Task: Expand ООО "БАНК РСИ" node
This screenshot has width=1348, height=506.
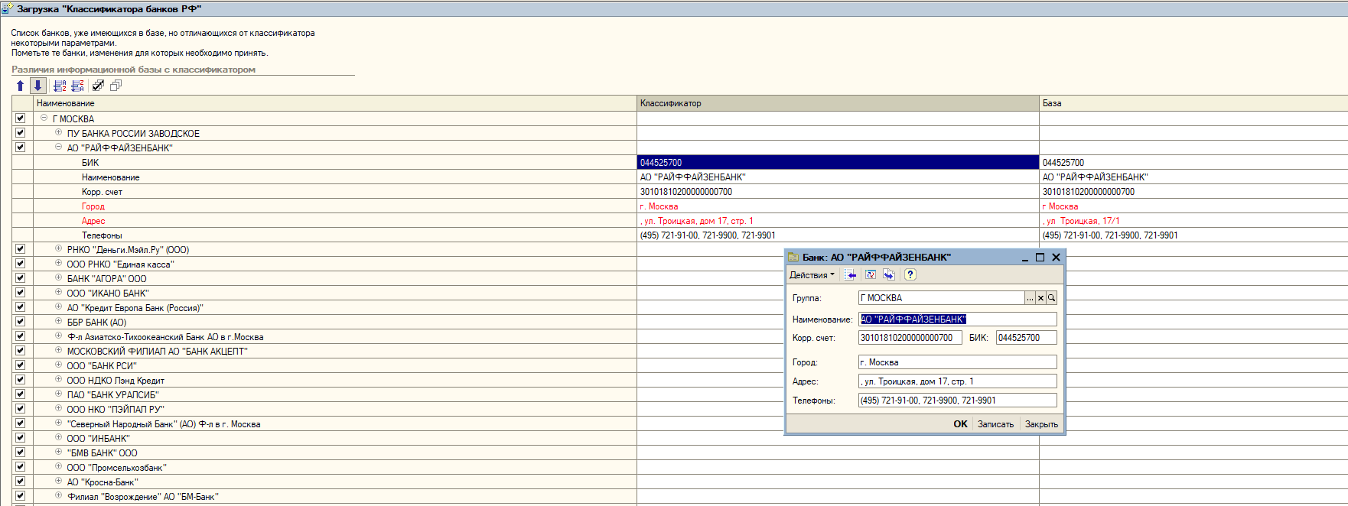Action: coord(58,365)
